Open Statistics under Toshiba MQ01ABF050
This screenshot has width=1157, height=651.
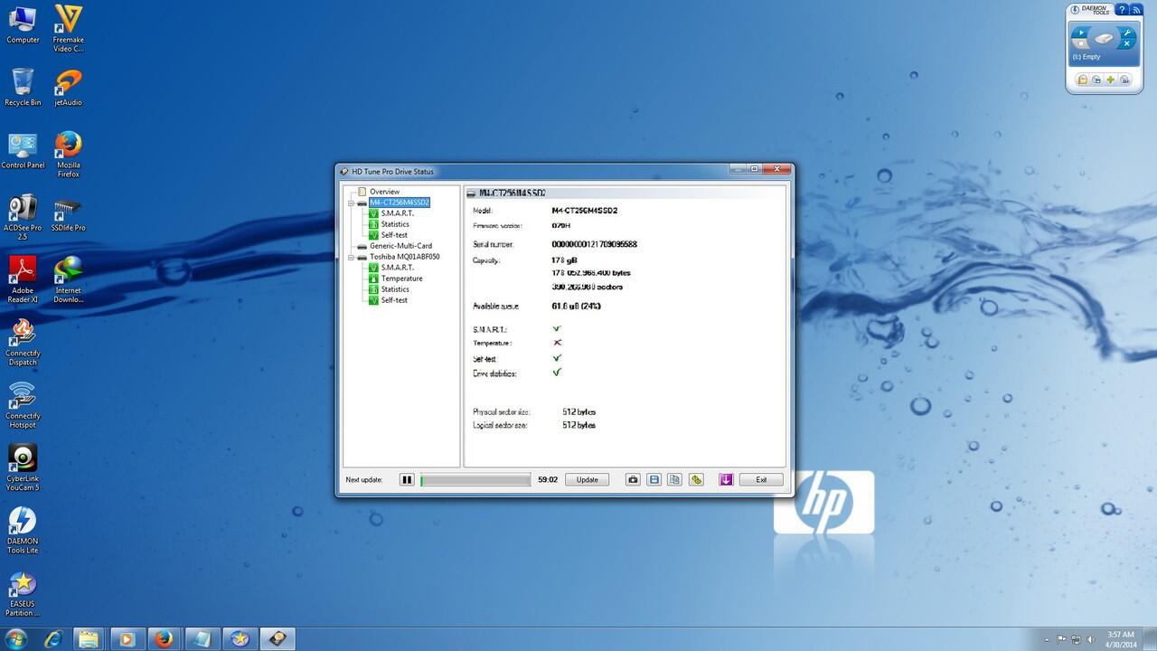tap(395, 289)
